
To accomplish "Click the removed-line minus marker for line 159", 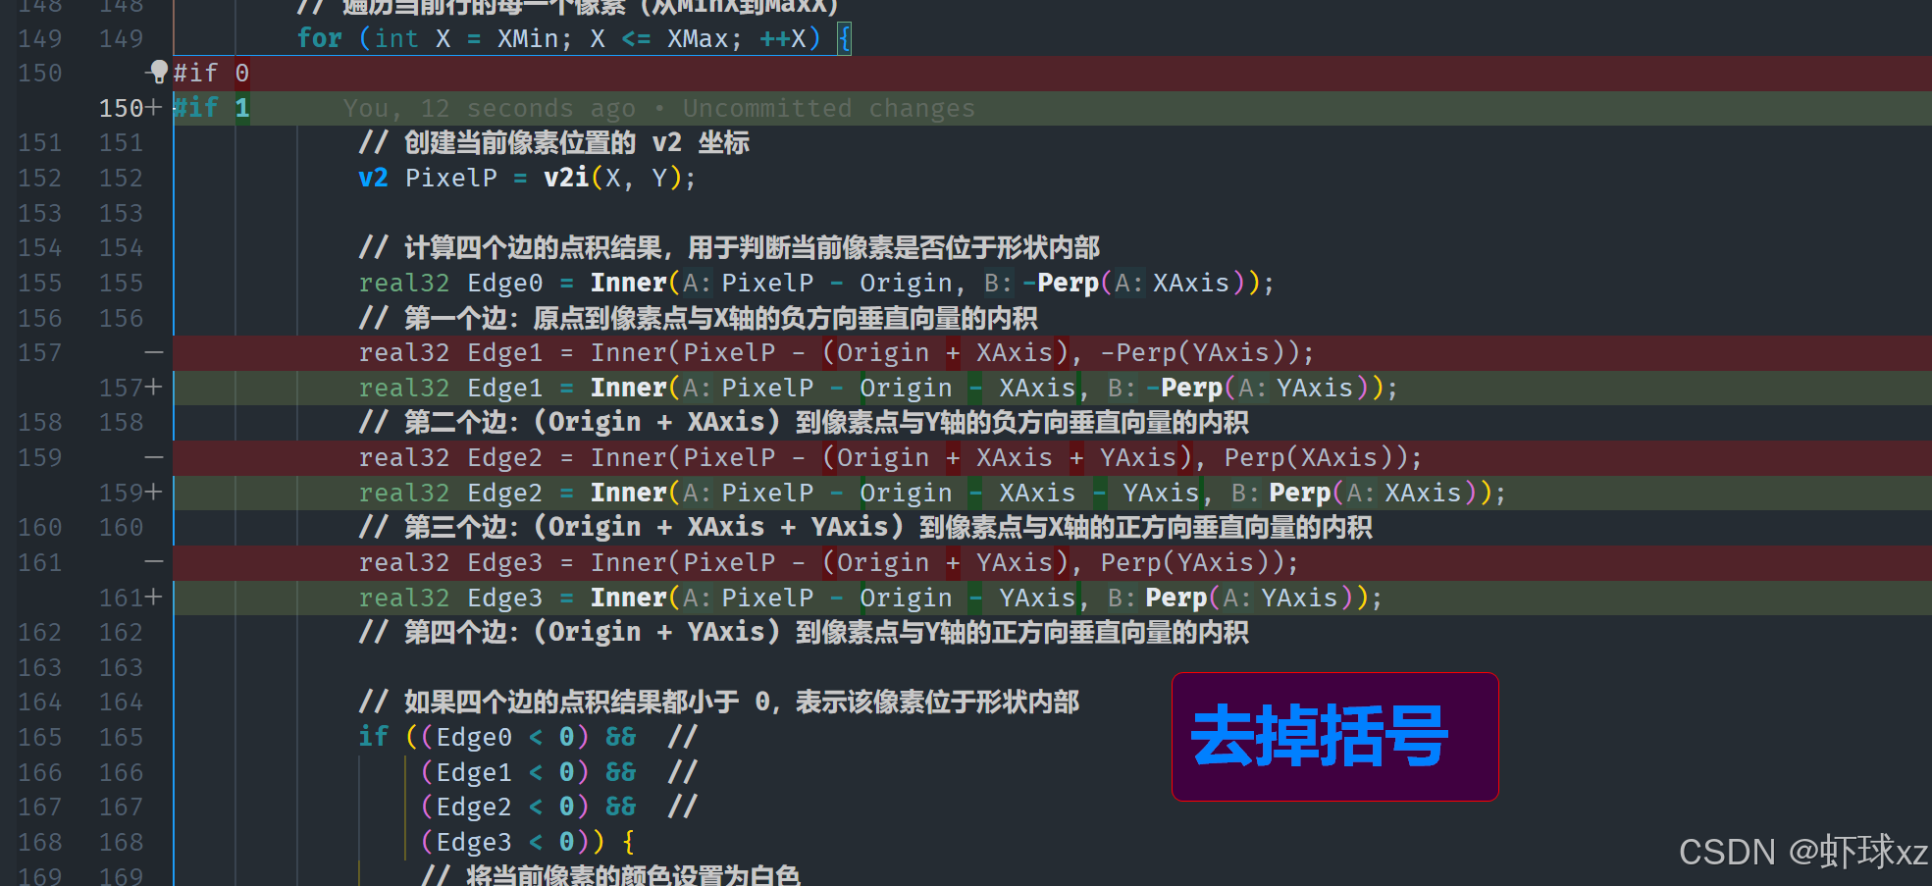I will click(153, 456).
